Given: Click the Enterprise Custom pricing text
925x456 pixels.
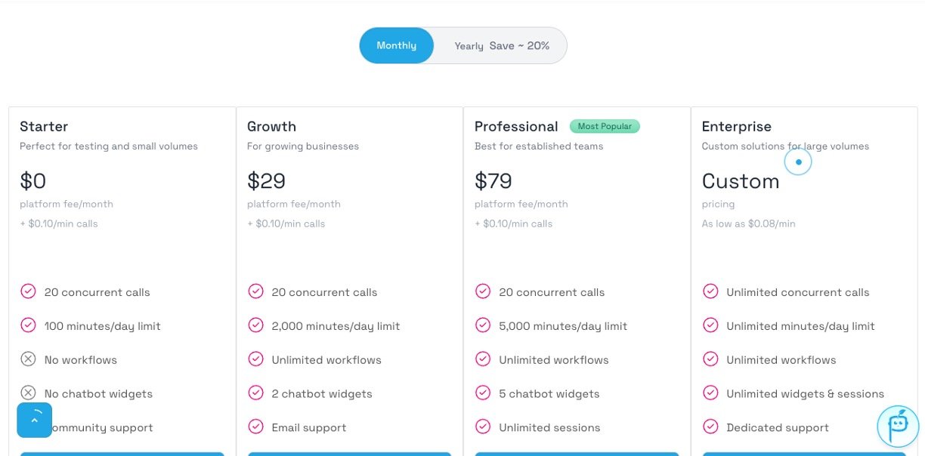Looking at the screenshot, I should coord(740,181).
